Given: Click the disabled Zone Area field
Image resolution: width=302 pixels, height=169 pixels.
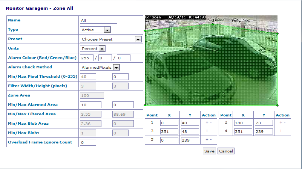Looking at the screenshot, I should click(92, 95).
